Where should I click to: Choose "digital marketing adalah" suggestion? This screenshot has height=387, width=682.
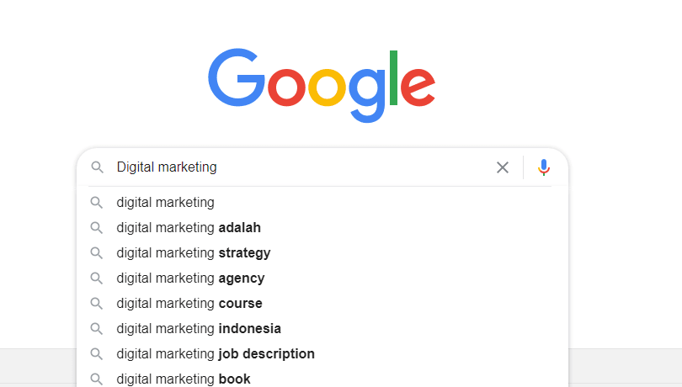(x=189, y=227)
